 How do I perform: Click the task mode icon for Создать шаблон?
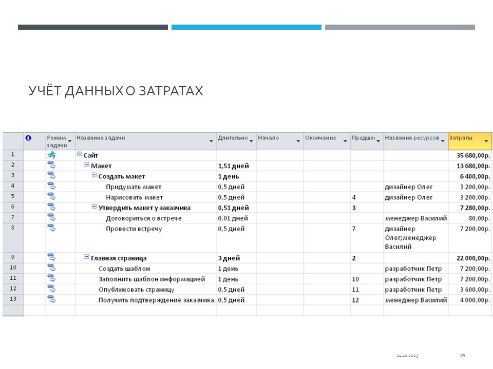coord(51,268)
